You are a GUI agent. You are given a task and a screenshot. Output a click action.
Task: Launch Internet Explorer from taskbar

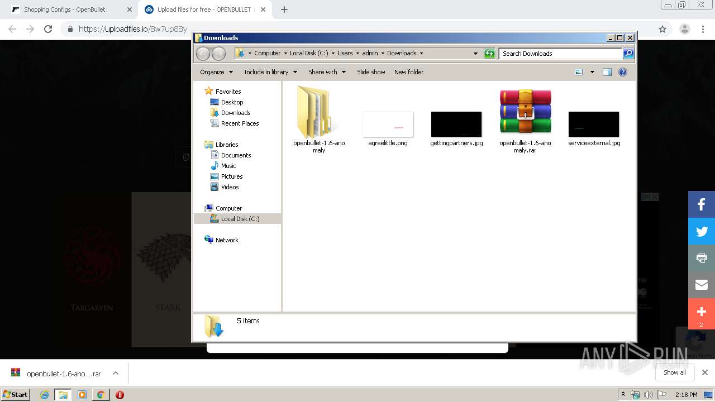44,395
